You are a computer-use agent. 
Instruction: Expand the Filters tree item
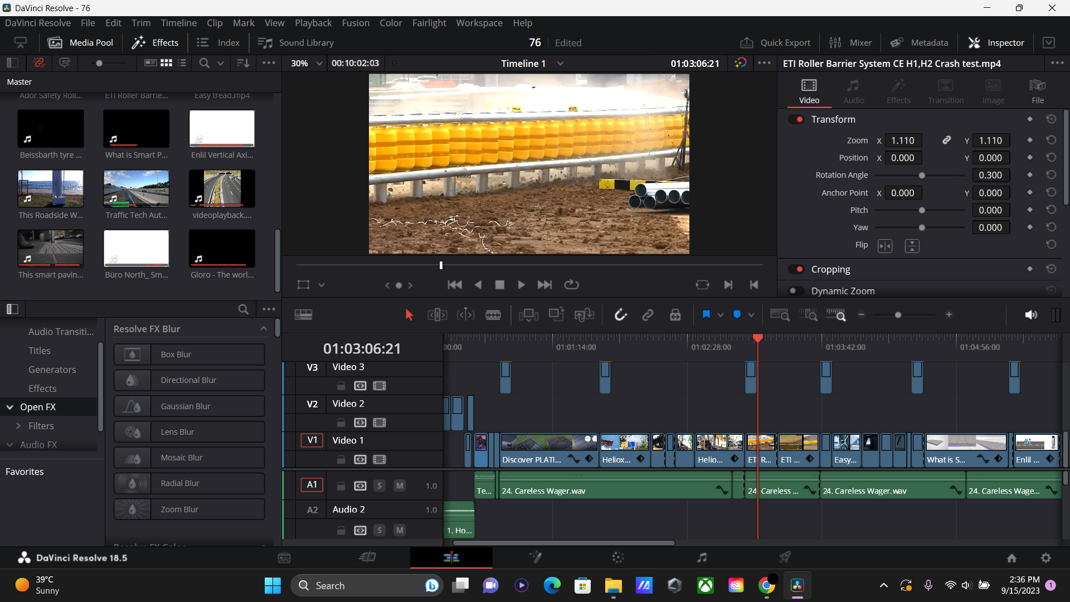[x=18, y=426]
